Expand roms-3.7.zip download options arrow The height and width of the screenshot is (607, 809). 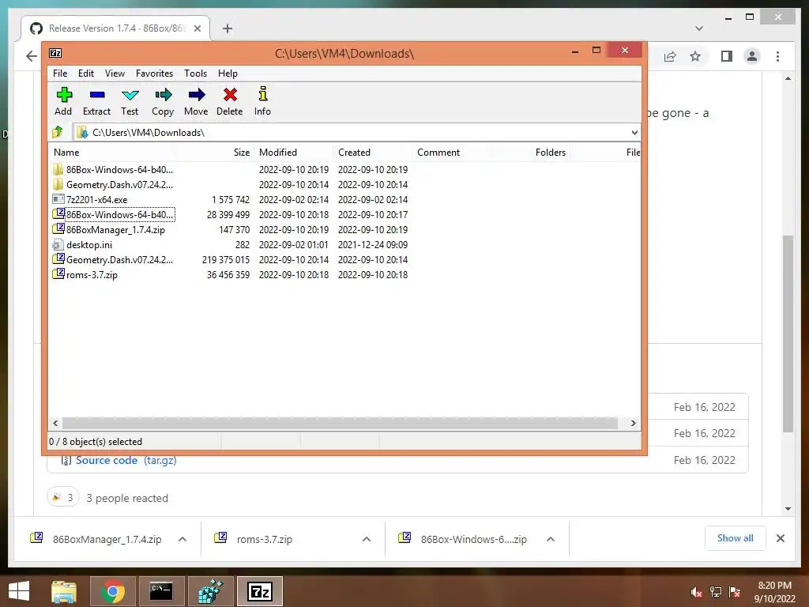coord(367,539)
